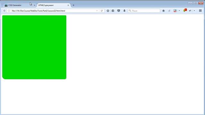
Task: Maximize the browser window
Action: click(x=195, y=3)
